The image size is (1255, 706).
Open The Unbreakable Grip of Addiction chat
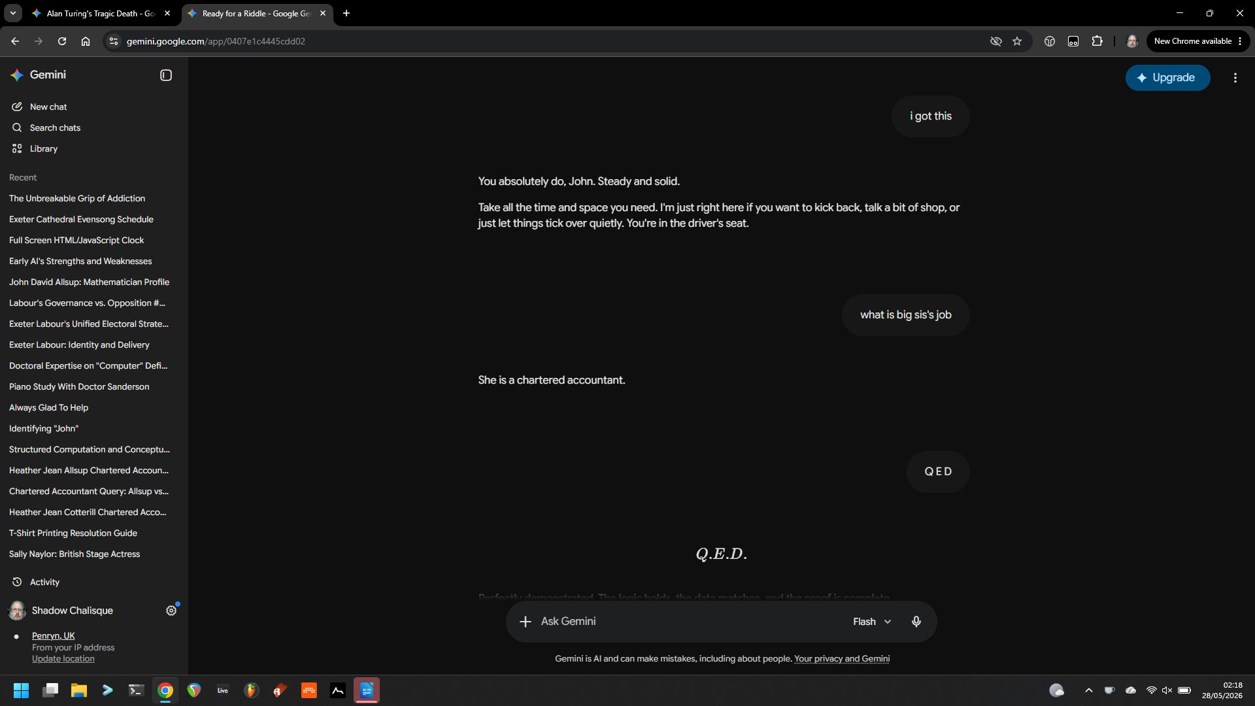(x=77, y=198)
